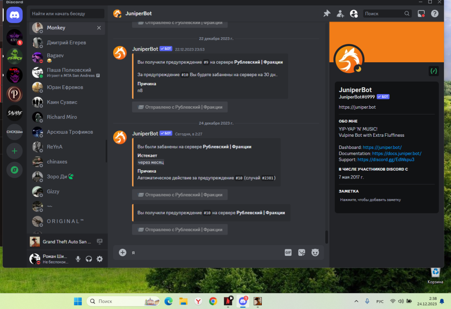Viewport: 451px width, 309px height.
Task: Open the Help question mark icon
Action: tap(435, 13)
